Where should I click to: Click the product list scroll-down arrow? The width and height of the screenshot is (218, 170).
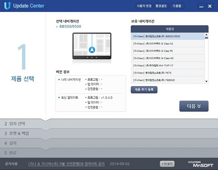coord(206,81)
